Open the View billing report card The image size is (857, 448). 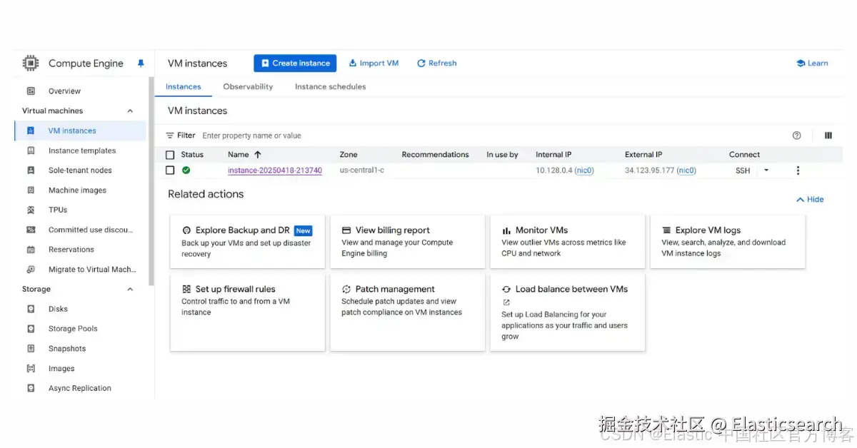[x=407, y=242]
